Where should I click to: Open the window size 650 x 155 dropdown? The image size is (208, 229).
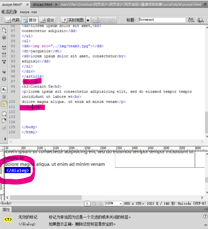[x=134, y=204]
